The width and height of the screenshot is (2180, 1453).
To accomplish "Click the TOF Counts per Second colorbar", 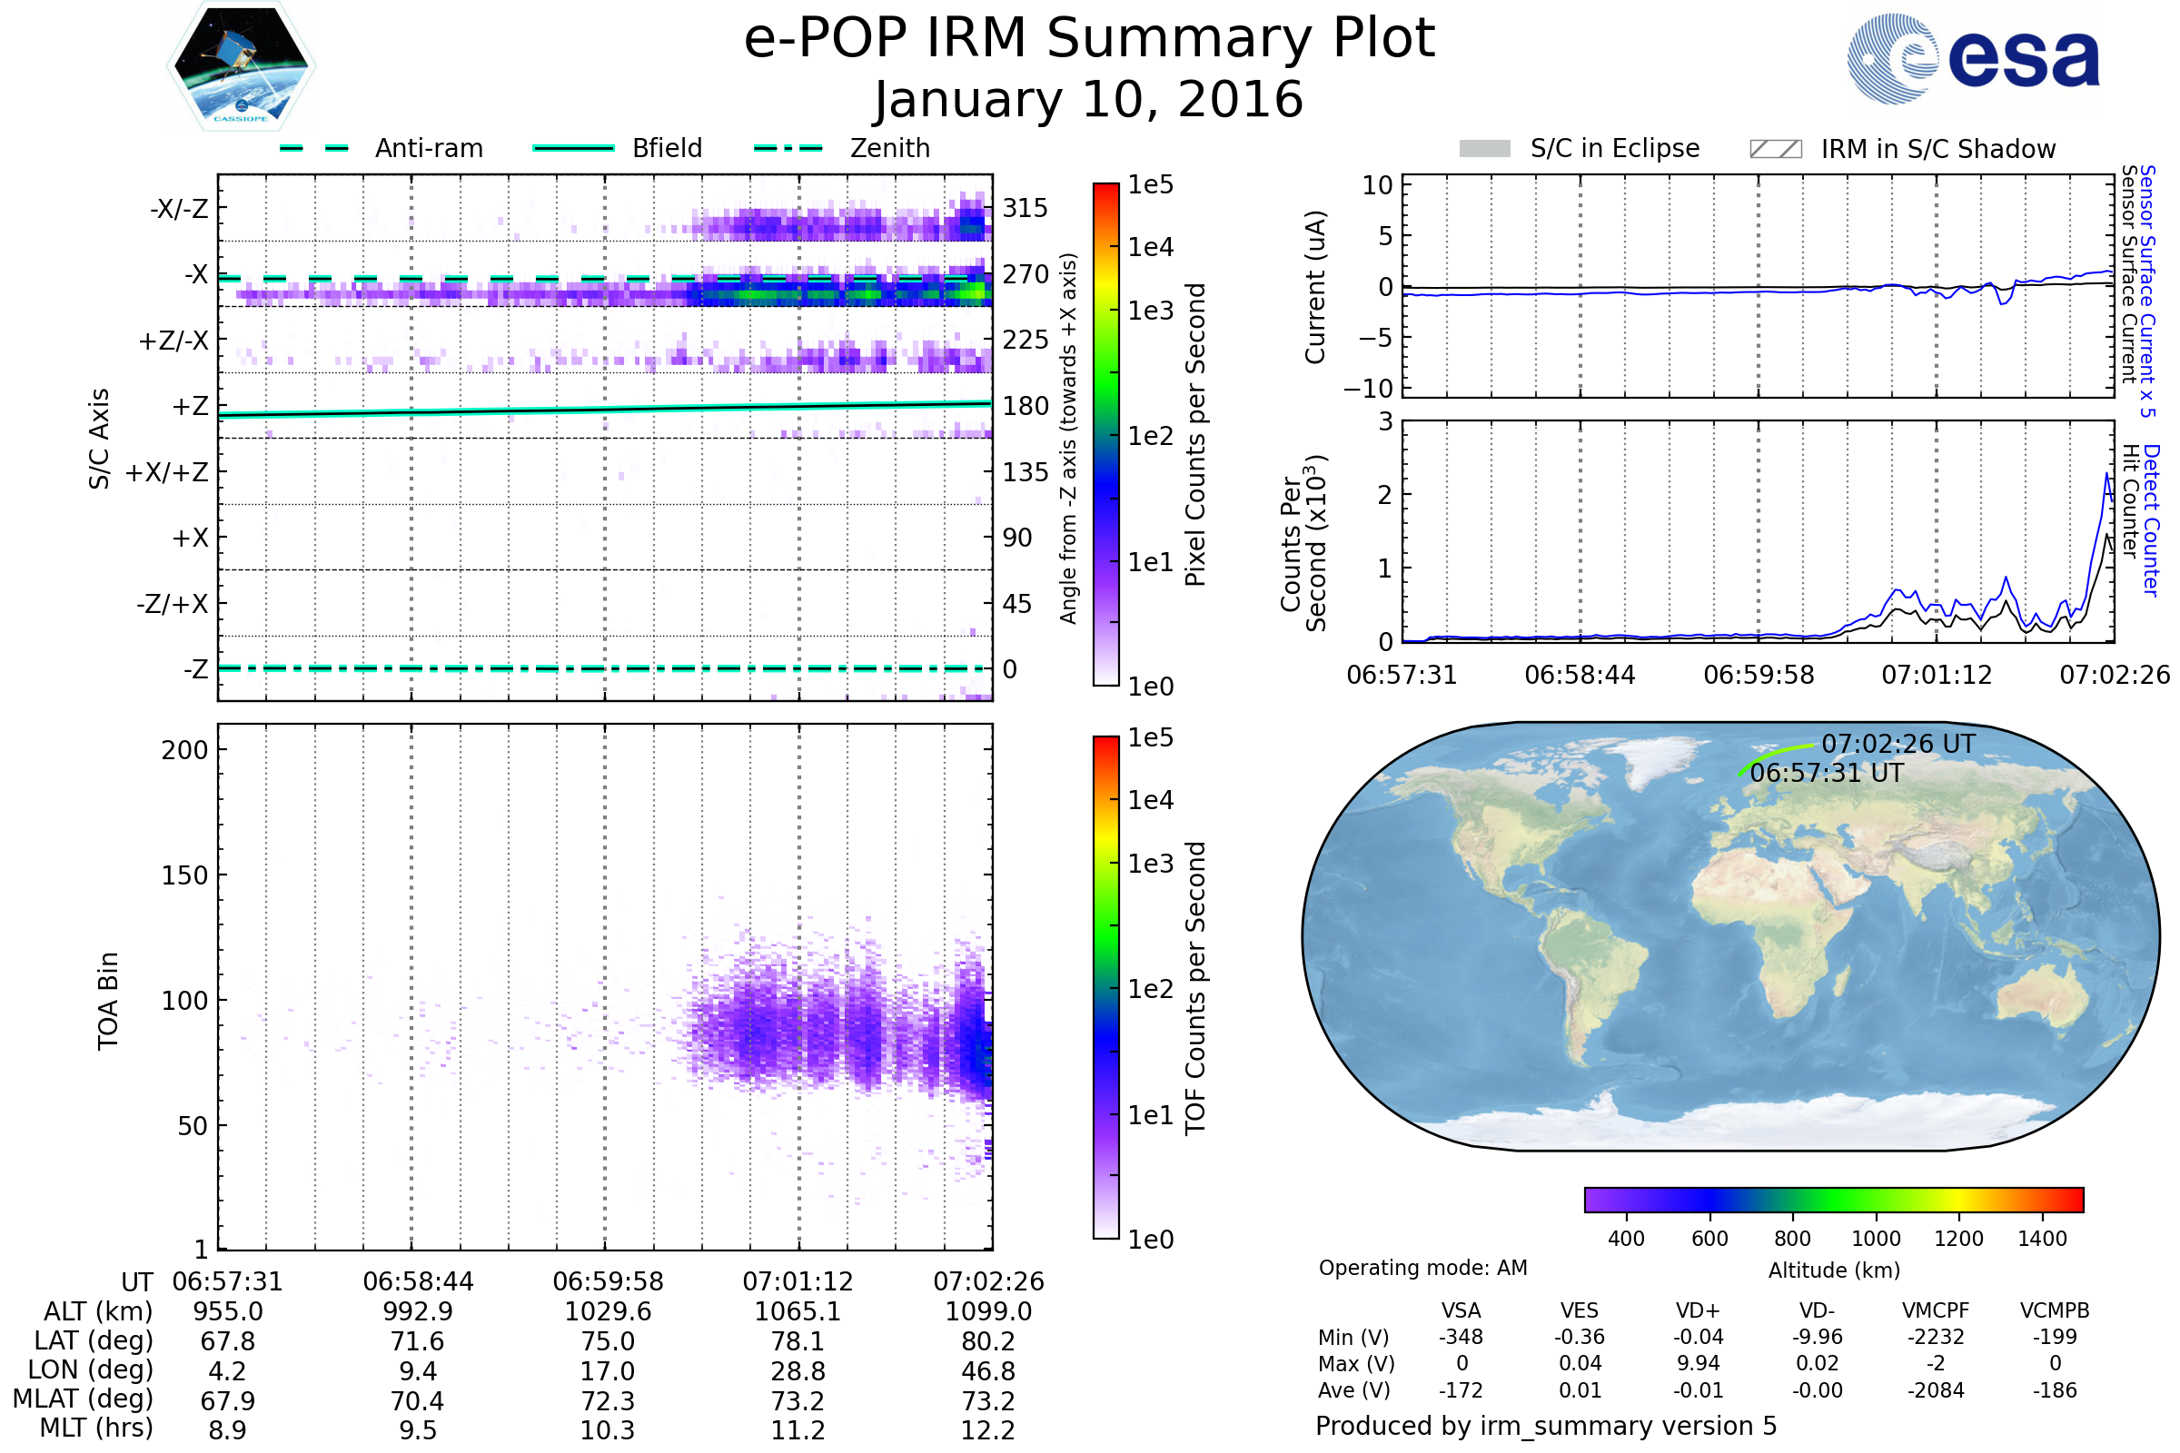I will click(x=1105, y=987).
